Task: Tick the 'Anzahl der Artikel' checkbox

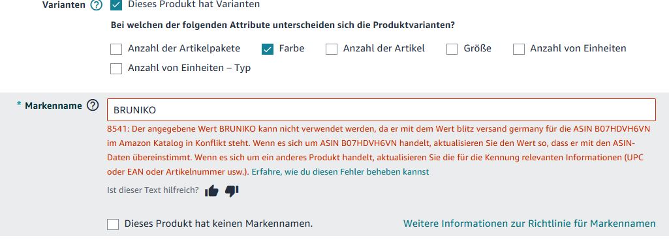Action: point(332,49)
